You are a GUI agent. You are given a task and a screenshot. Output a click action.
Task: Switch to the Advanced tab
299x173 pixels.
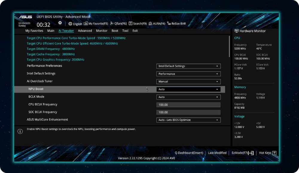(85, 31)
